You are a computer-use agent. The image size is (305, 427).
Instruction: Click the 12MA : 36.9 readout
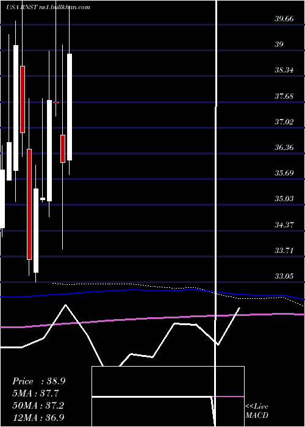pyautogui.click(x=38, y=417)
